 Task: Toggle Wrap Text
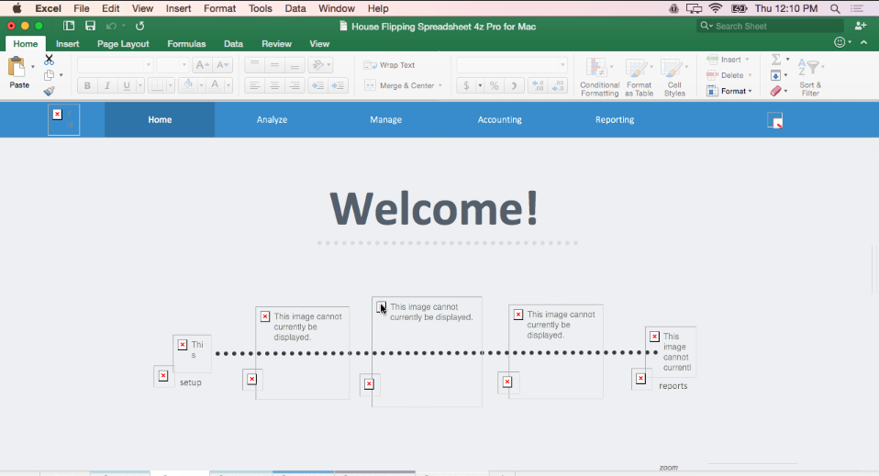coord(390,65)
